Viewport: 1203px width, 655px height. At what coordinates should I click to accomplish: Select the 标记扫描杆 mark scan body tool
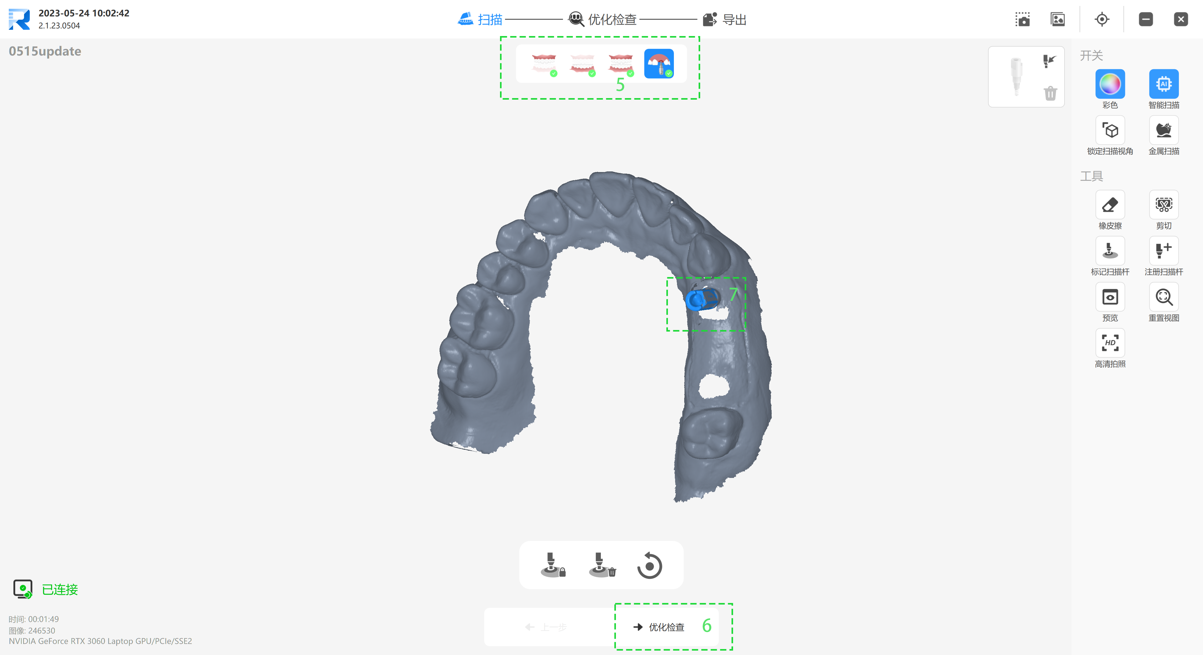point(1110,251)
